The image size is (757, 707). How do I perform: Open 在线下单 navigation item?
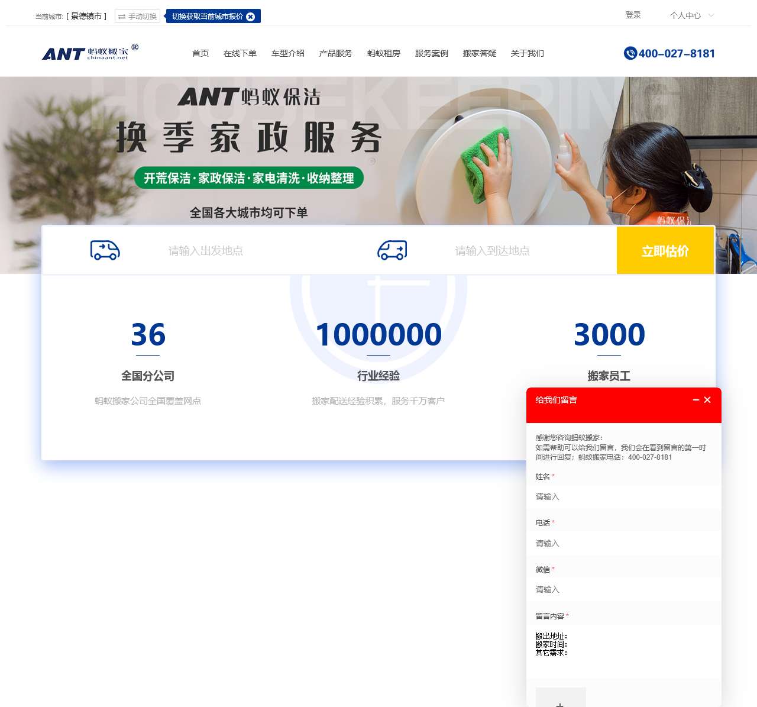240,53
